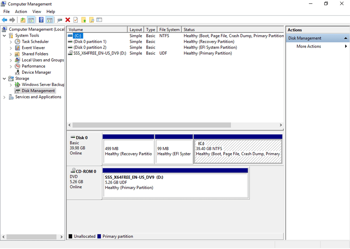Viewport: 350px width, 249px height.
Task: Select the (Disk 0 partition 2) row
Action: [175, 47]
